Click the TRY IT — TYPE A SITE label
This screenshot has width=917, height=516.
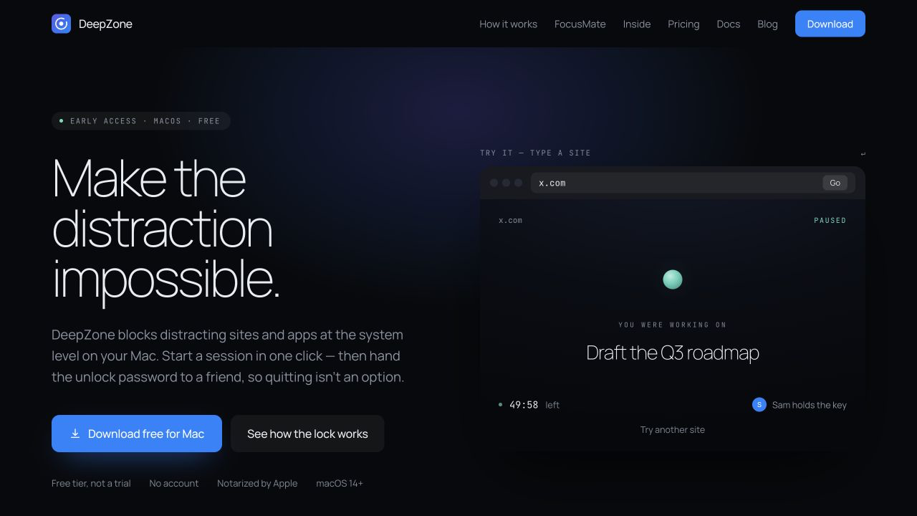coord(535,153)
